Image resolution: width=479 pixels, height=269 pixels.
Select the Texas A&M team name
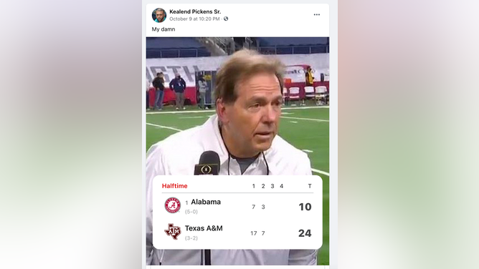pos(204,228)
